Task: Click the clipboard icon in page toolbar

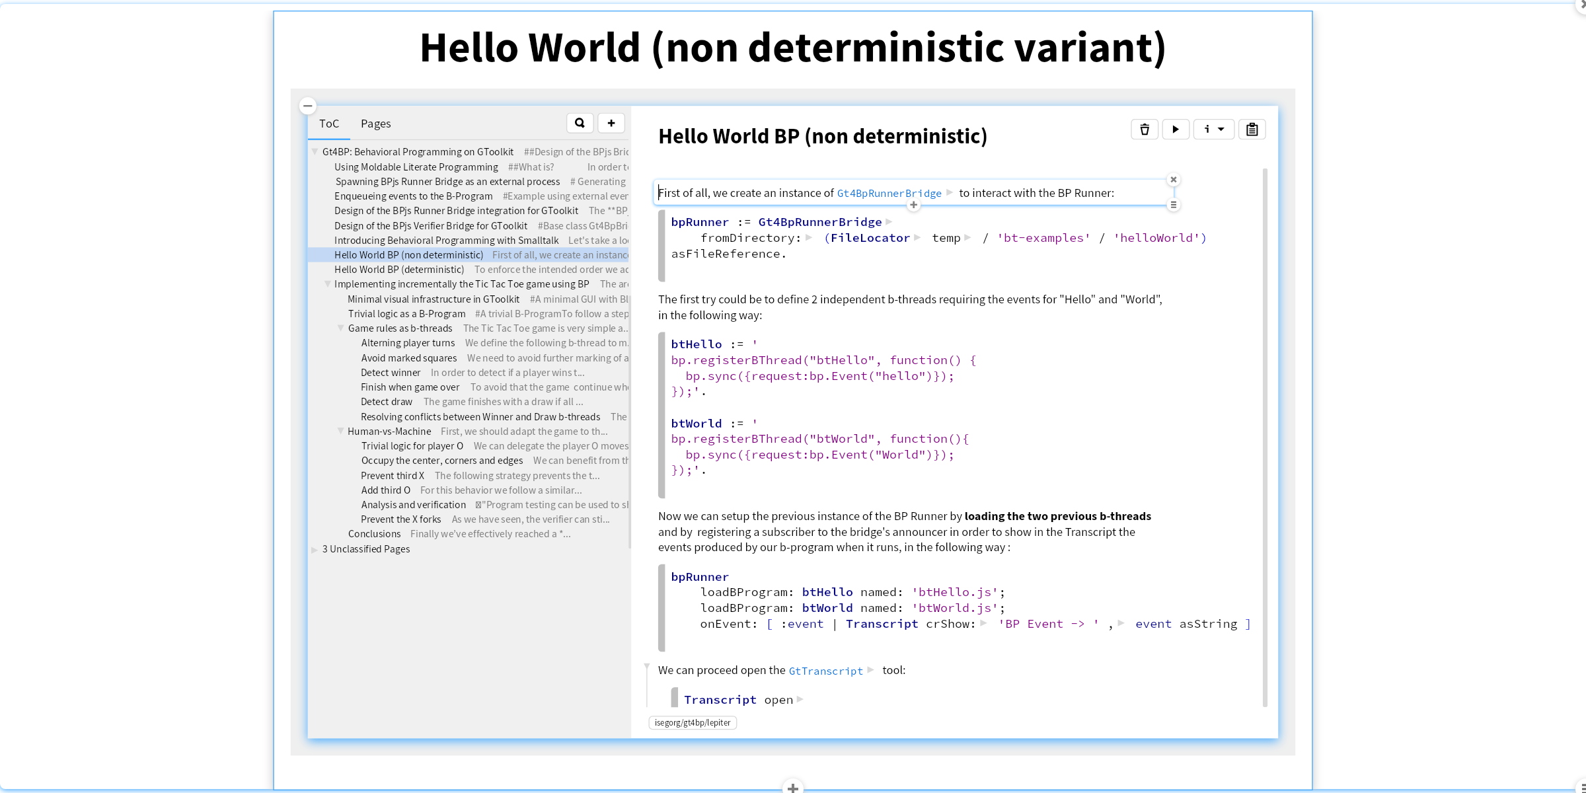Action: [1252, 130]
